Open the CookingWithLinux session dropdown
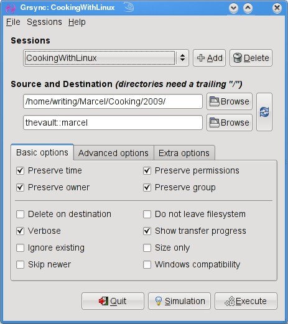The image size is (288, 324). pyautogui.click(x=106, y=58)
